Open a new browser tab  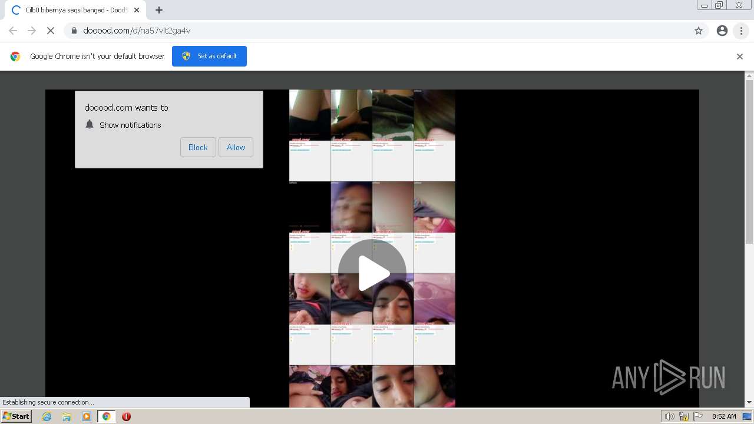click(x=158, y=10)
